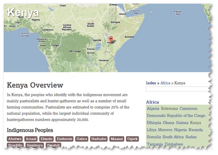Select the Rendille indigenous people tag
This screenshot has height=155, width=218.
pyautogui.click(x=15, y=145)
